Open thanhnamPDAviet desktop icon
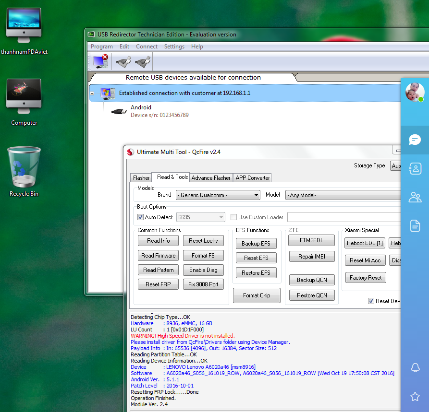The image size is (429, 412). click(x=24, y=31)
